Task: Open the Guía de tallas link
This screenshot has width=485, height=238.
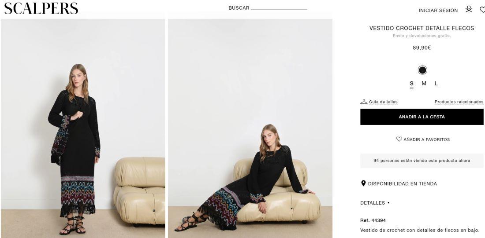Action: (383, 102)
